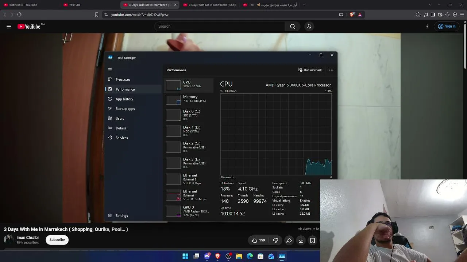This screenshot has height=262, width=467.
Task: Select Disk 1 (D:) performance entry
Action: click(189, 131)
